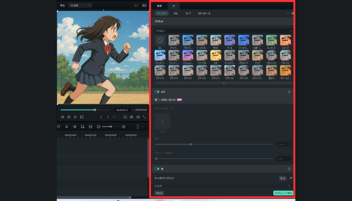
Task: Take a snapshot with the camera icon
Action: click(x=132, y=117)
